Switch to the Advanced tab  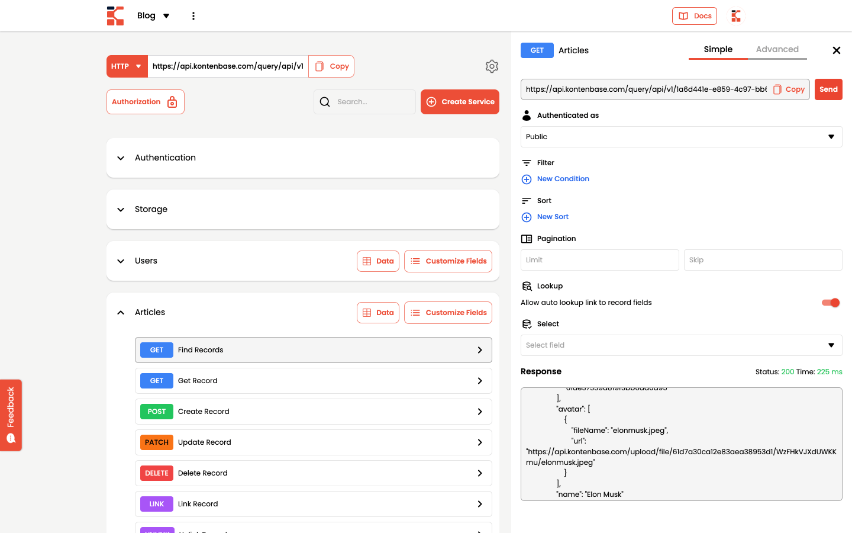pyautogui.click(x=777, y=50)
